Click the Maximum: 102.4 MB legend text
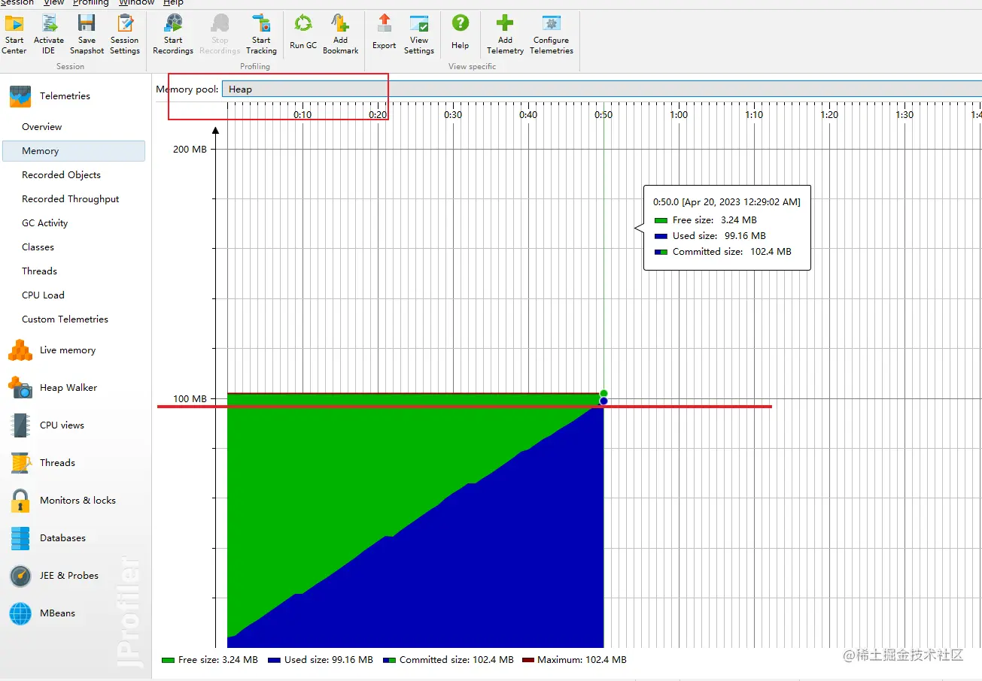Image resolution: width=982 pixels, height=681 pixels. 582,660
